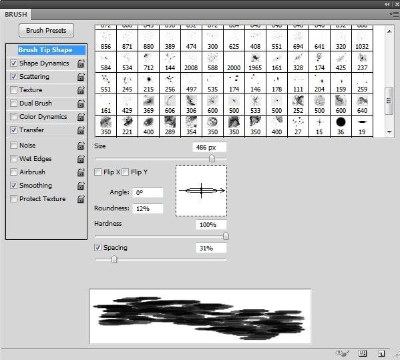
Task: Click the create new brush icon
Action: [381, 353]
